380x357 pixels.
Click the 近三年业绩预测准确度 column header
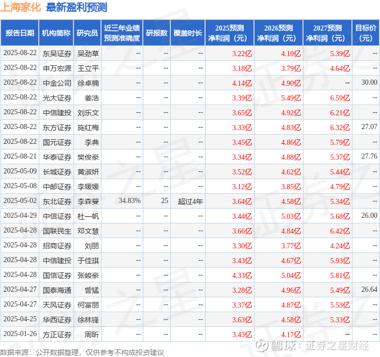[x=122, y=33]
